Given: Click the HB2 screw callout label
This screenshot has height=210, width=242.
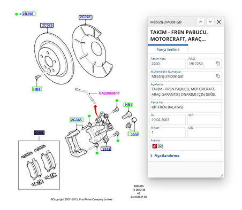Looking at the screenshot, I should [x=37, y=89].
